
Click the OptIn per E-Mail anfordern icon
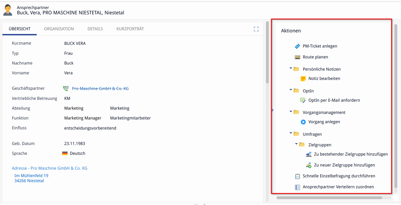[x=303, y=100]
